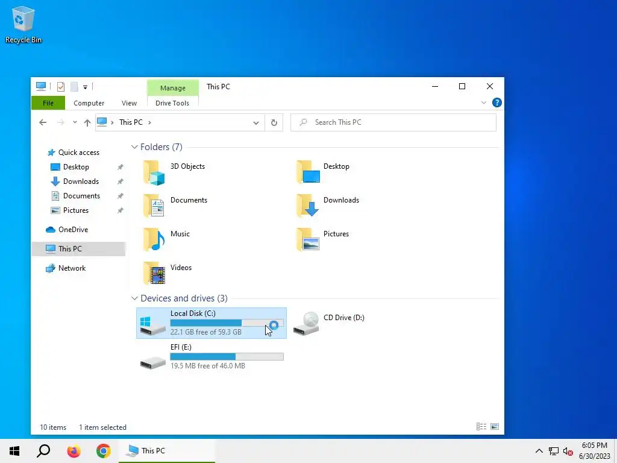The width and height of the screenshot is (617, 463).
Task: Select the Local Disk (C:) drive icon
Action: point(152,325)
